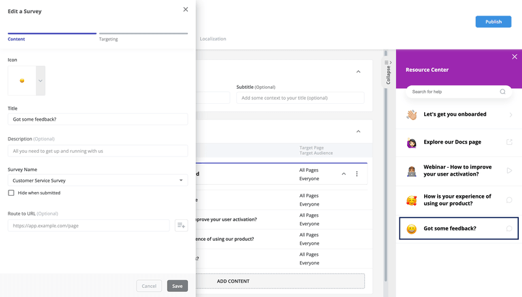Cancel editing the survey
The height and width of the screenshot is (297, 522).
[x=149, y=286]
